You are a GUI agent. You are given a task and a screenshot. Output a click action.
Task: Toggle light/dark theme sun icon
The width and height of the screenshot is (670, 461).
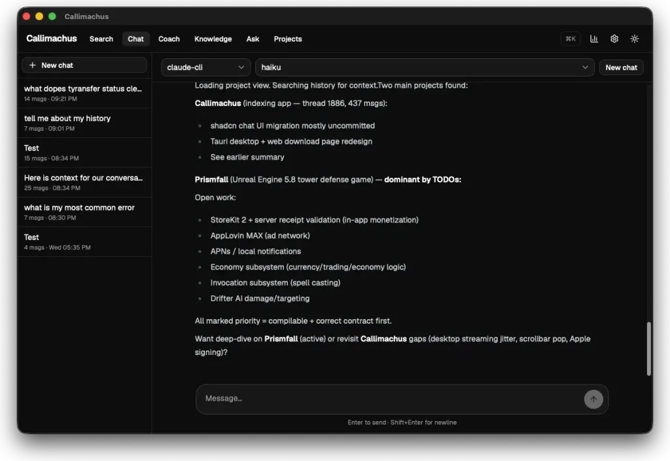(x=635, y=39)
